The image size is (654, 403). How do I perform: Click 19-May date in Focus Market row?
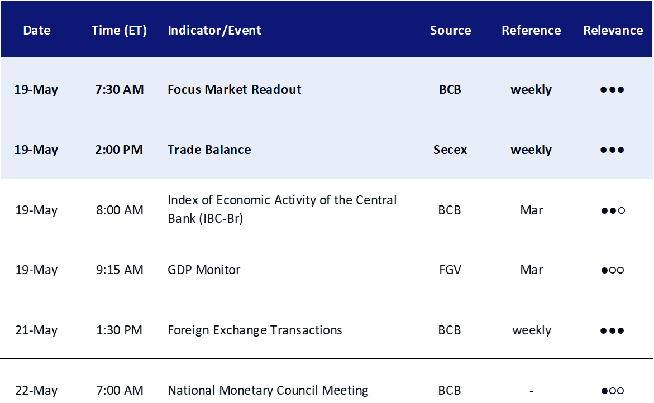[x=36, y=89]
